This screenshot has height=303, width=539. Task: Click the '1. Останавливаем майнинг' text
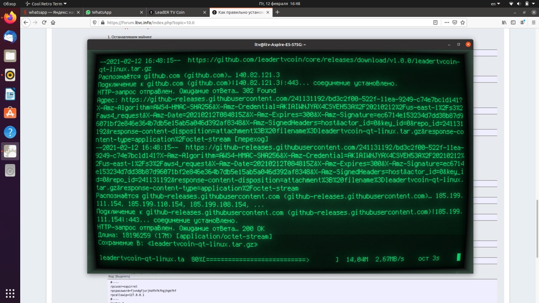[129, 37]
